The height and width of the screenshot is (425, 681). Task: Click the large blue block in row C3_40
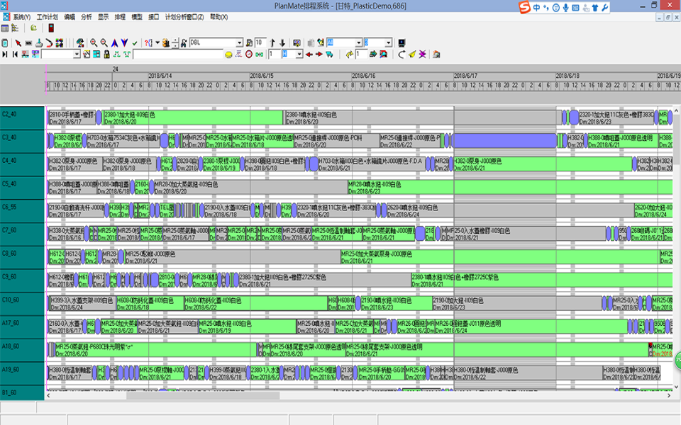504,141
